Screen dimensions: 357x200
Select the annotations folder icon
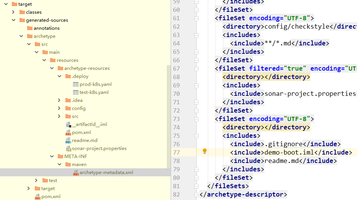point(30,28)
